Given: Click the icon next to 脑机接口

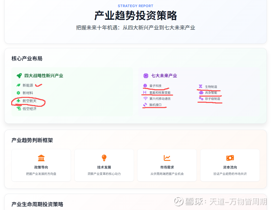Looking at the screenshot, I should [145, 105].
